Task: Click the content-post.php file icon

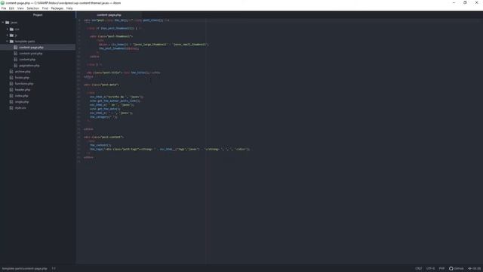Action: (16, 54)
